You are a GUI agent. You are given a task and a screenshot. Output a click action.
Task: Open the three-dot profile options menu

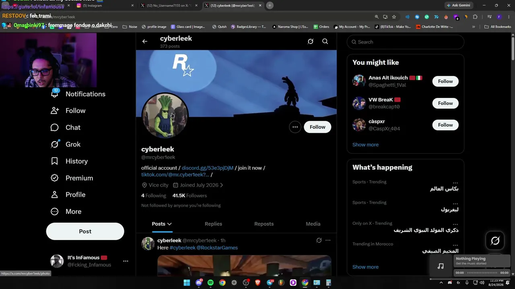[295, 127]
